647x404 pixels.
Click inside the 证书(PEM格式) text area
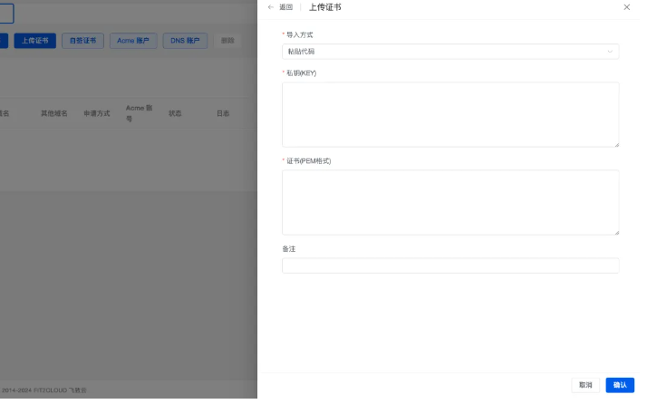[x=450, y=202]
